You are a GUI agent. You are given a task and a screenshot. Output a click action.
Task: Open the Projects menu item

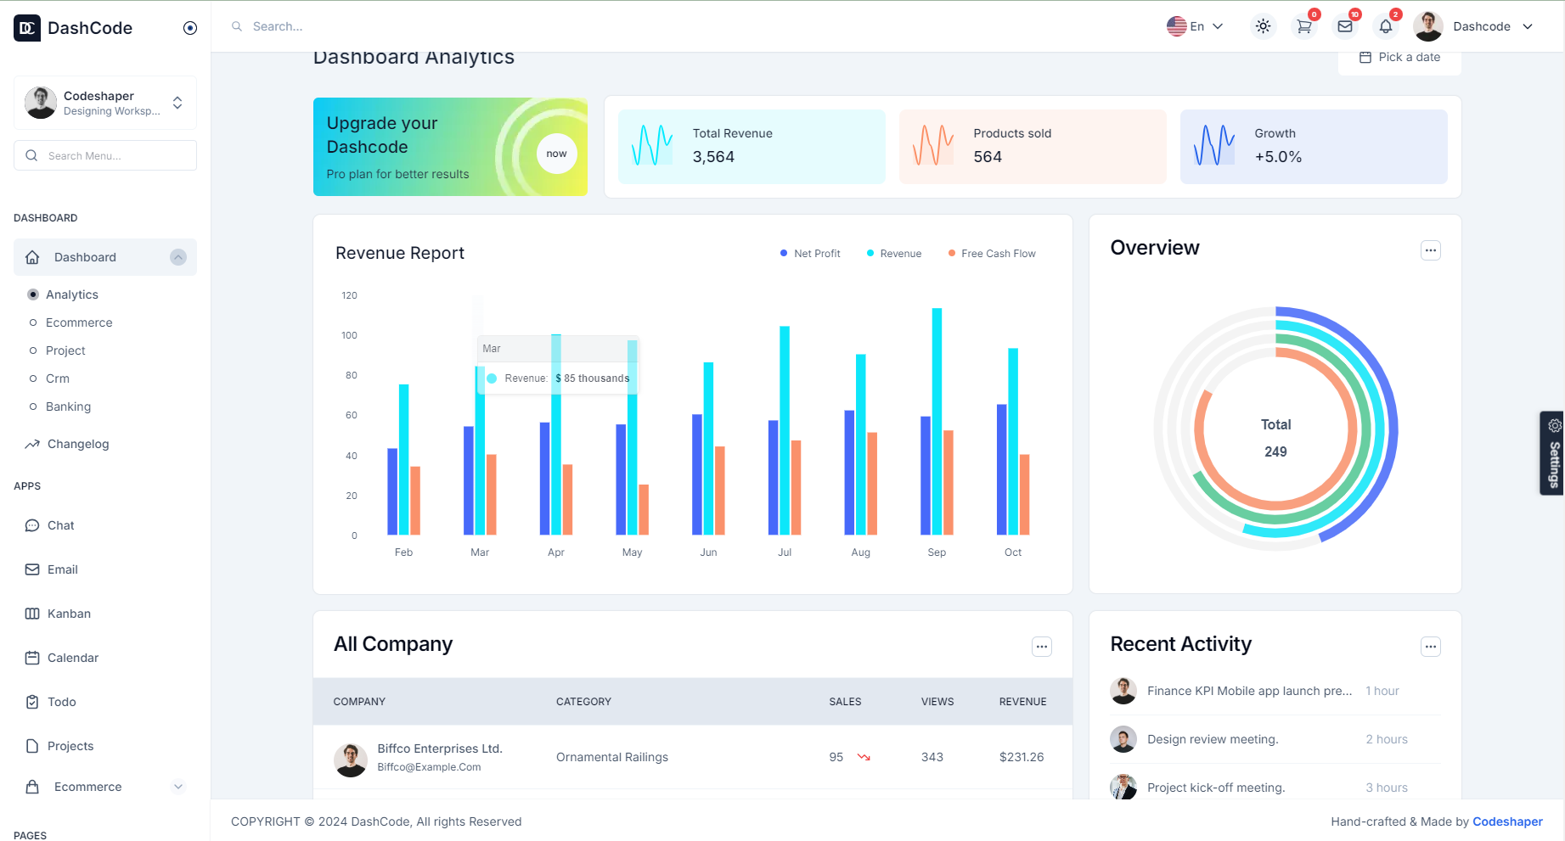[70, 746]
